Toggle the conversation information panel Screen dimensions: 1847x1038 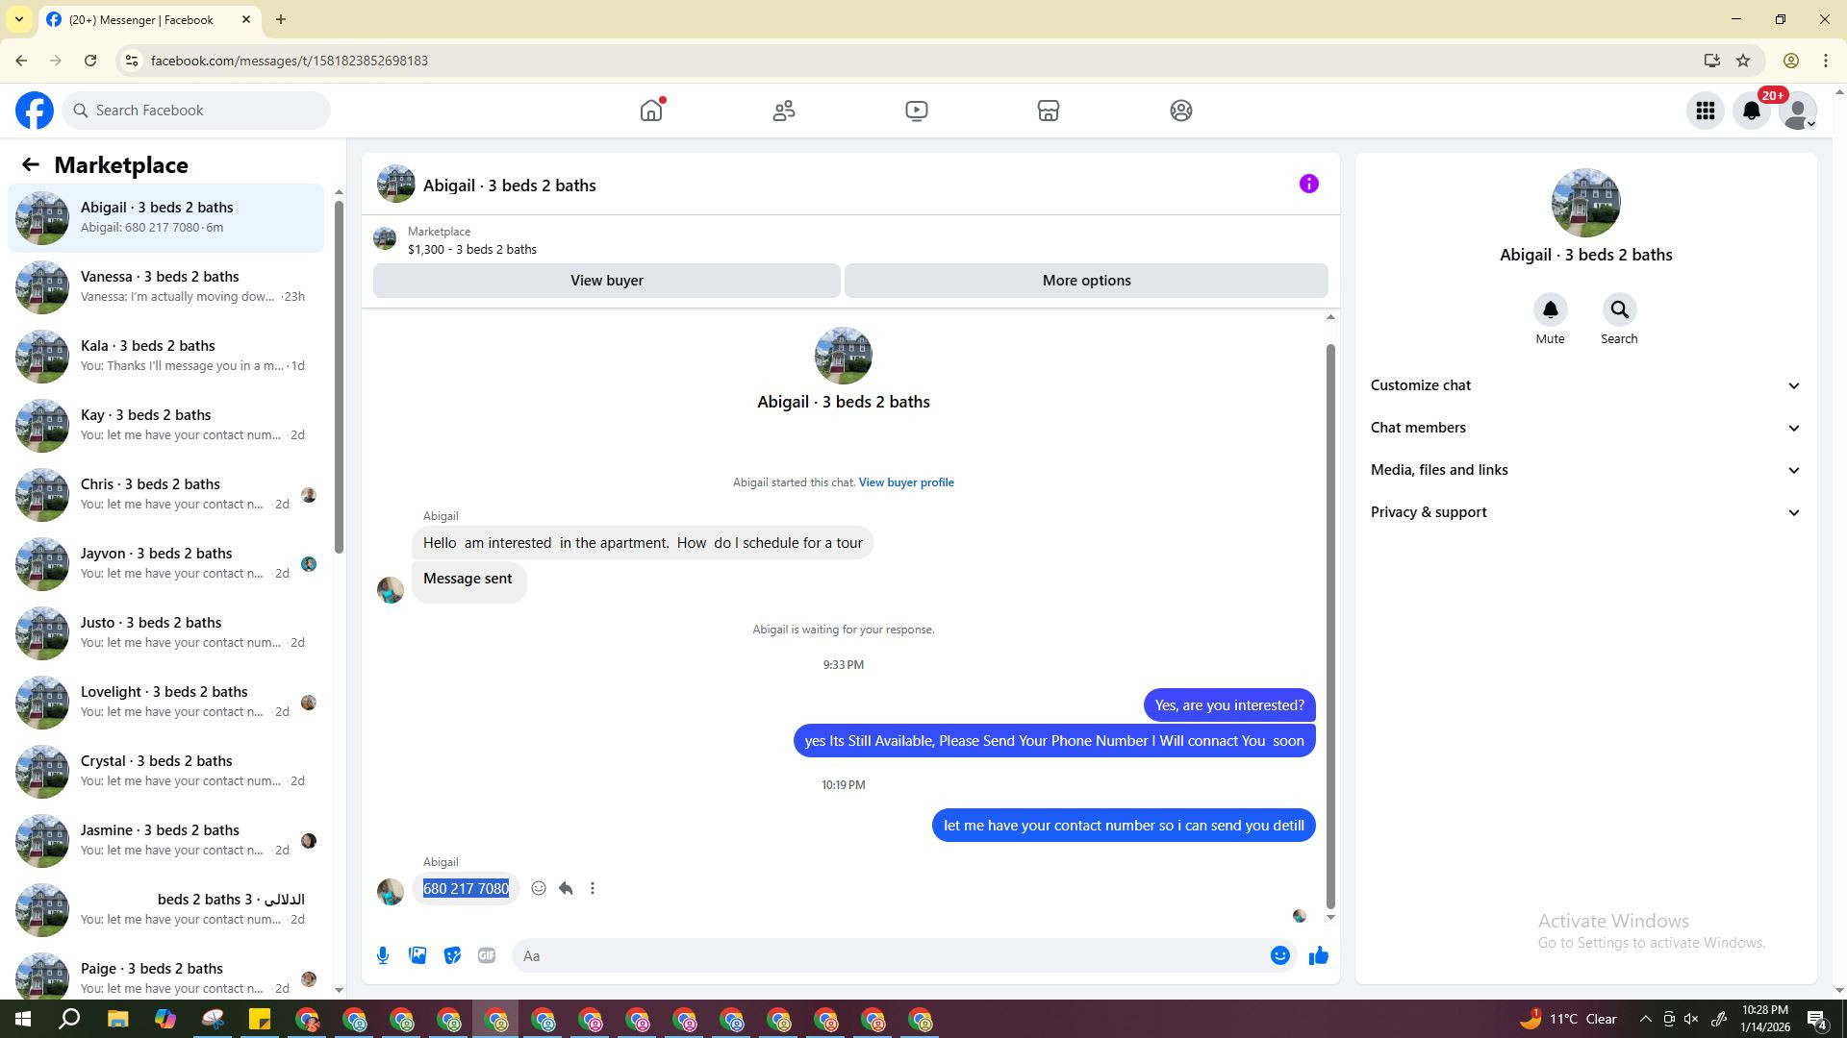pyautogui.click(x=1308, y=184)
